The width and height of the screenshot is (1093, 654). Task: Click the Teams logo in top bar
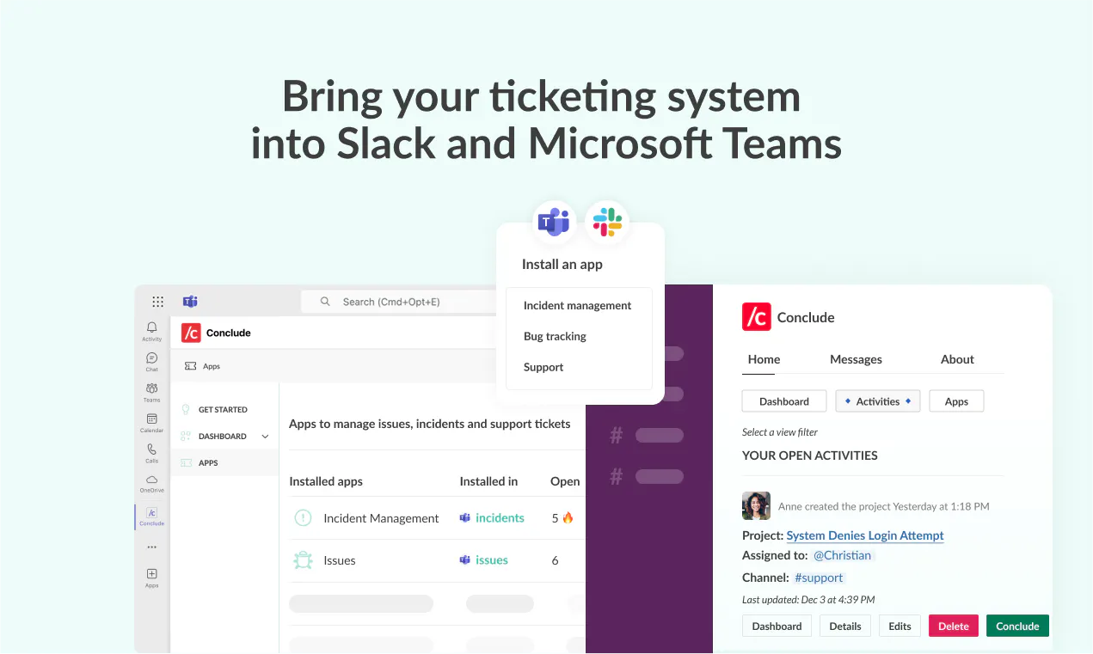pos(190,302)
